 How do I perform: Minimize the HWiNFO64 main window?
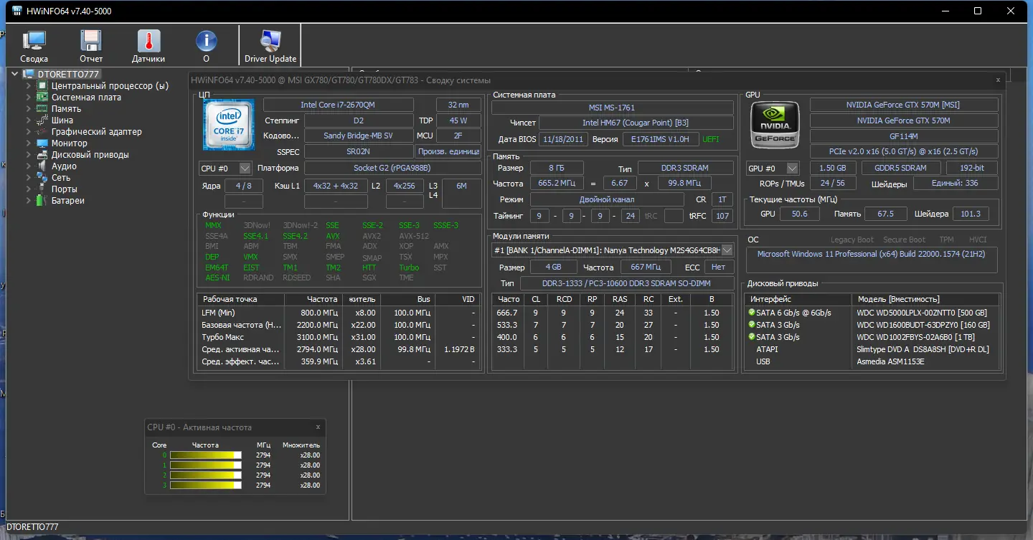(945, 11)
